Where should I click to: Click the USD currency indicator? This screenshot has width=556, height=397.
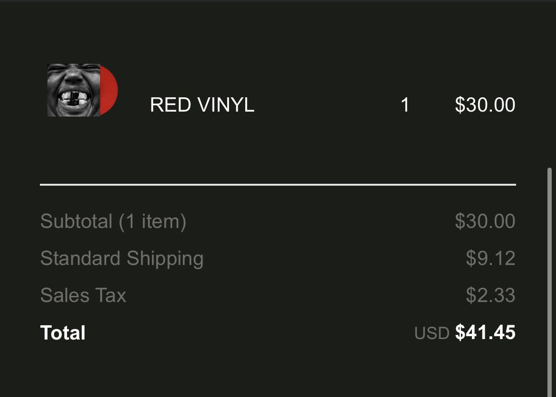click(431, 333)
